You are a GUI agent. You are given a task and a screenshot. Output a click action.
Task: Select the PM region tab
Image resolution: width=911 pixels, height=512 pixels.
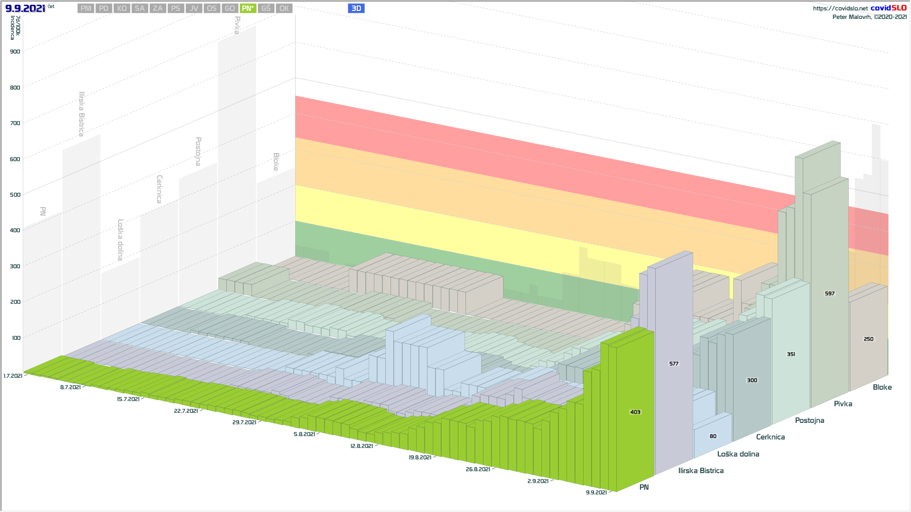click(86, 9)
